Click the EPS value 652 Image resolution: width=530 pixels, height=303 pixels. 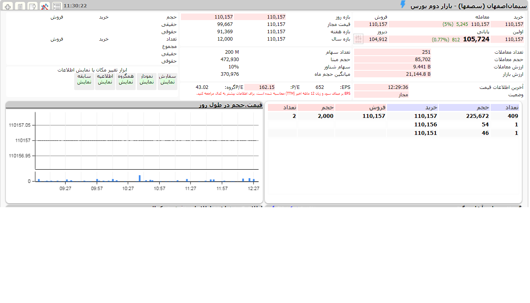(320, 87)
